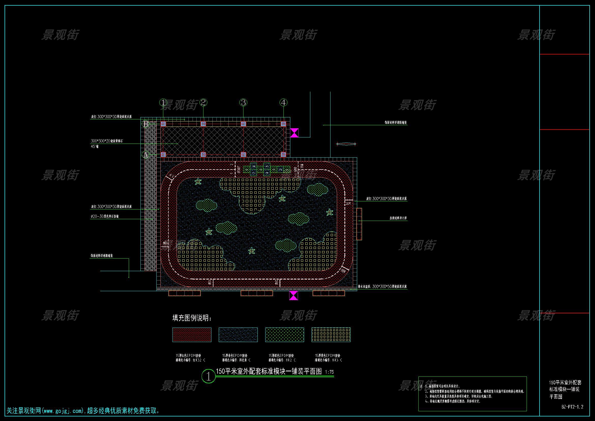Click grid axis bubble number 3

pos(243,103)
